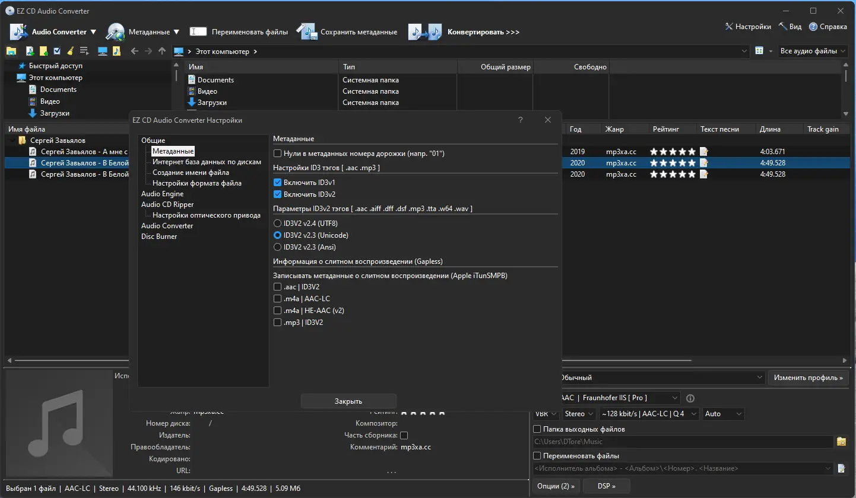Uncheck Включить ID3v2

277,194
